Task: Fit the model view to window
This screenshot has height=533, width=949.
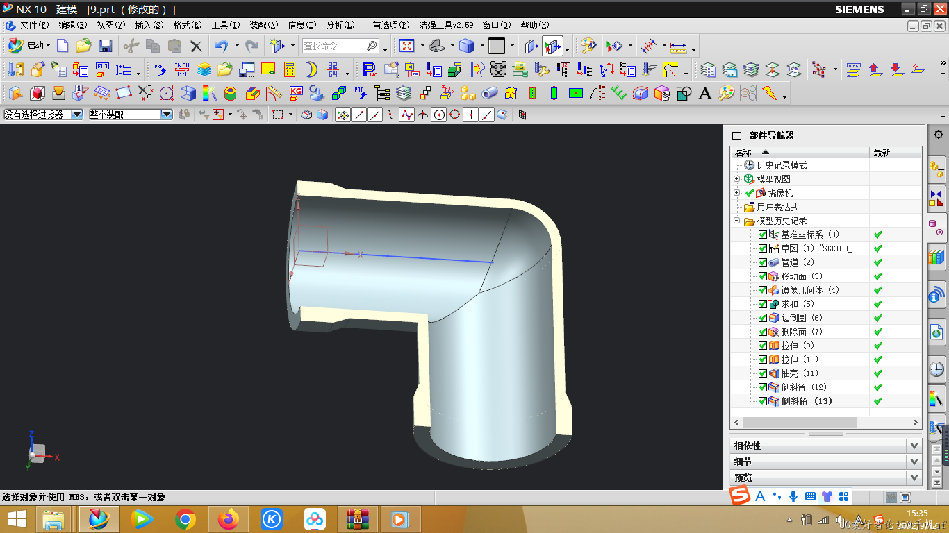Action: tap(407, 46)
